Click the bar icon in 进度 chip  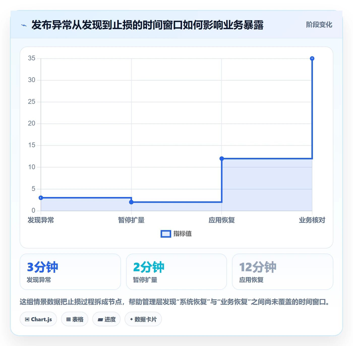coord(100,320)
